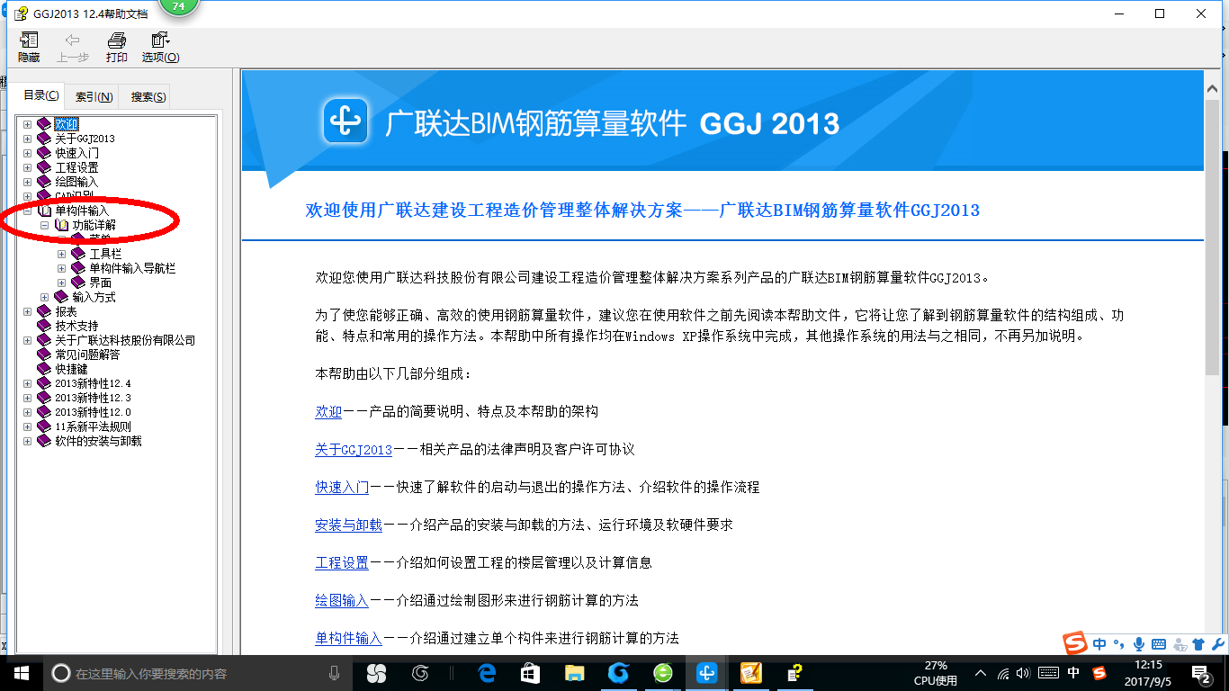Image resolution: width=1229 pixels, height=691 pixels.
Task: Click the Sogou toolbar soft keyboard icon
Action: click(x=1159, y=644)
